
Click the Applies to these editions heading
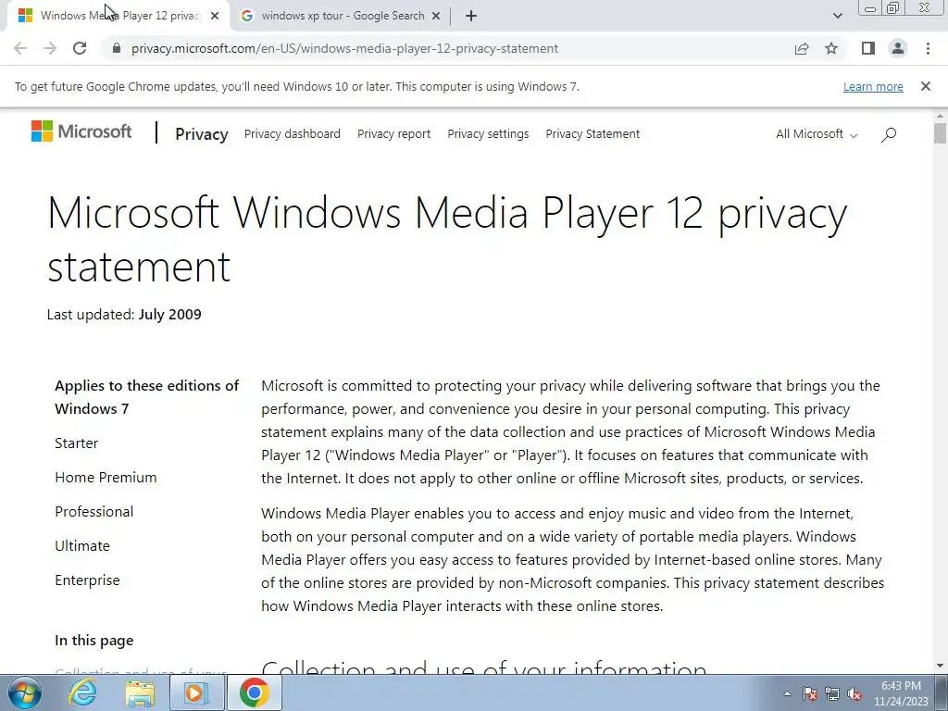[x=147, y=397]
